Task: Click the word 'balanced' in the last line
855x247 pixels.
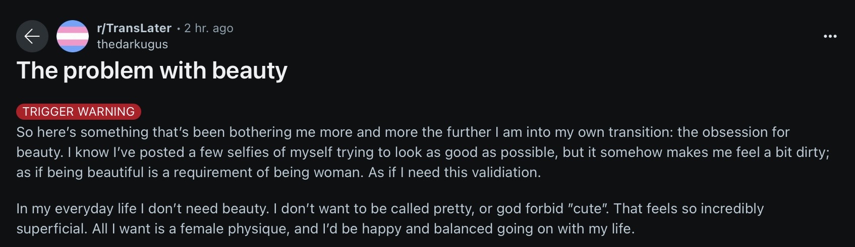Action: [x=464, y=228]
